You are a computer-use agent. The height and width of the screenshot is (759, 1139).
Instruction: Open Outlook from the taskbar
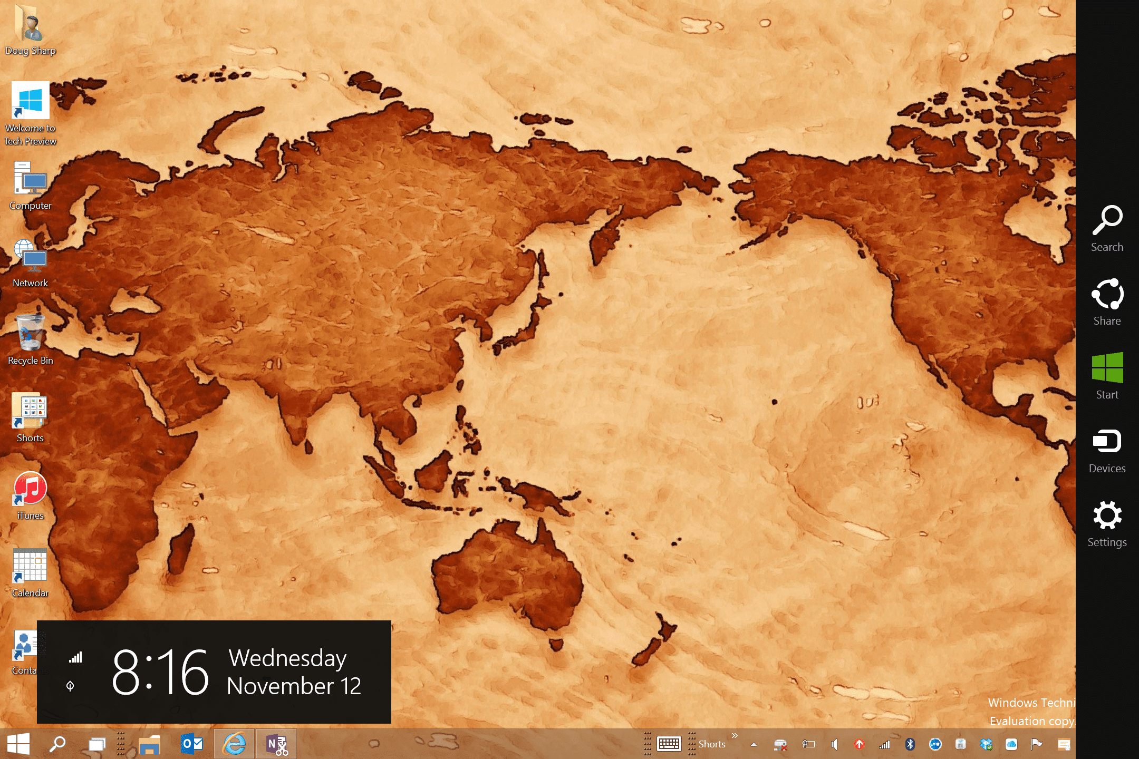click(191, 744)
